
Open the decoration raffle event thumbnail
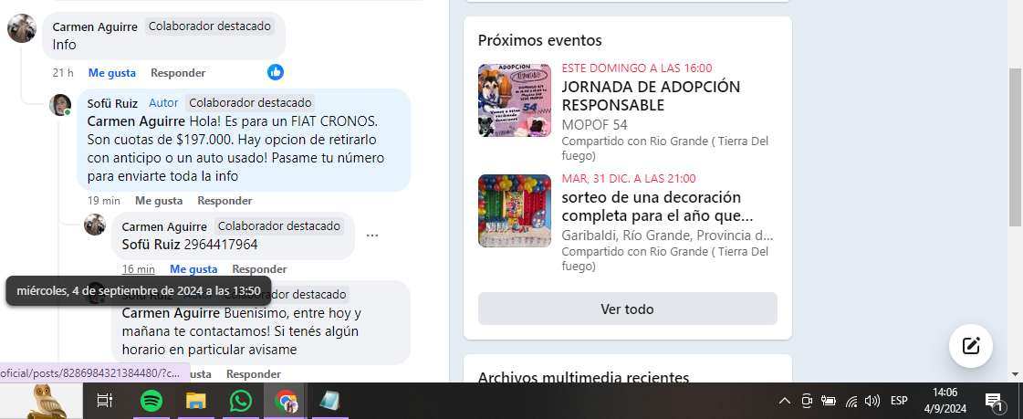click(515, 211)
